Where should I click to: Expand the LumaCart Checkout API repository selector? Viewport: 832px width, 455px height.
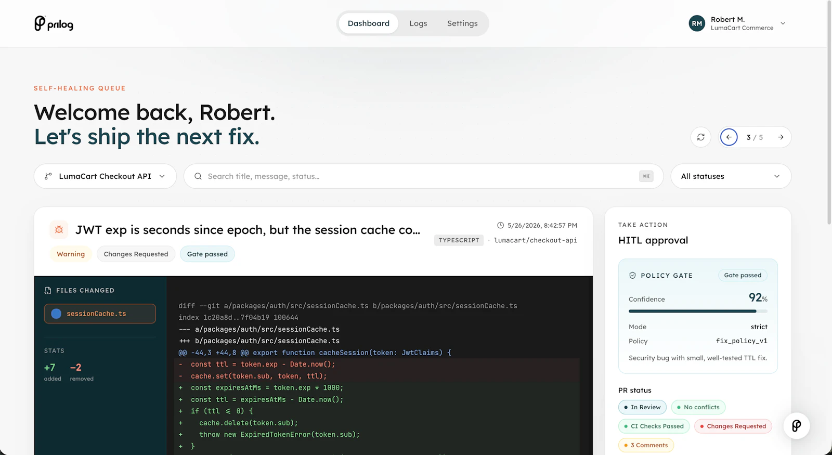pyautogui.click(x=105, y=176)
